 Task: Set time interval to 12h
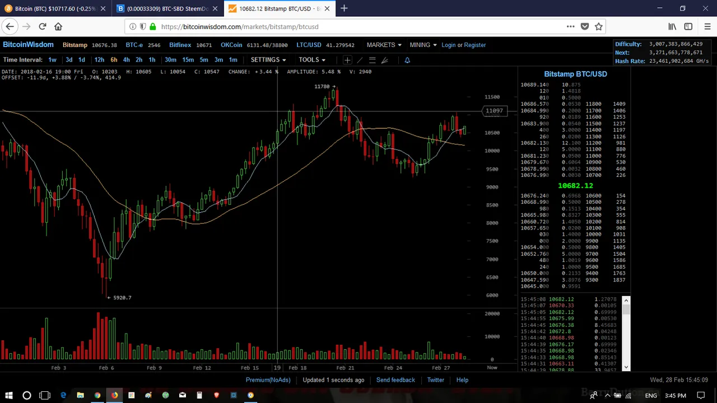click(99, 60)
